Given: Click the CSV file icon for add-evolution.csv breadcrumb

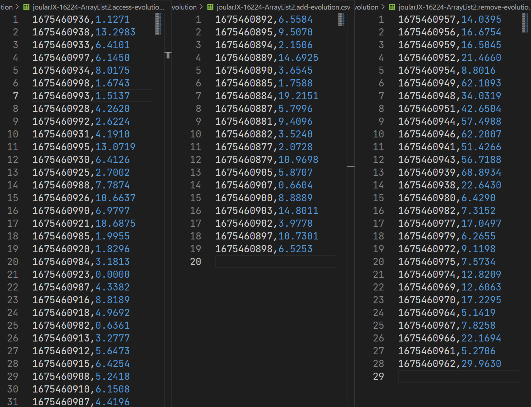Looking at the screenshot, I should pyautogui.click(x=211, y=7).
